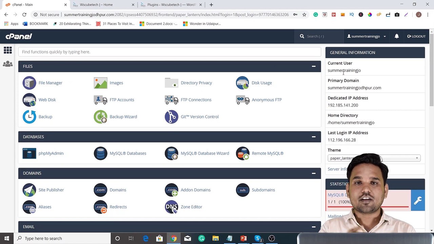
Task: Open the Subdomains icon
Action: 242,190
